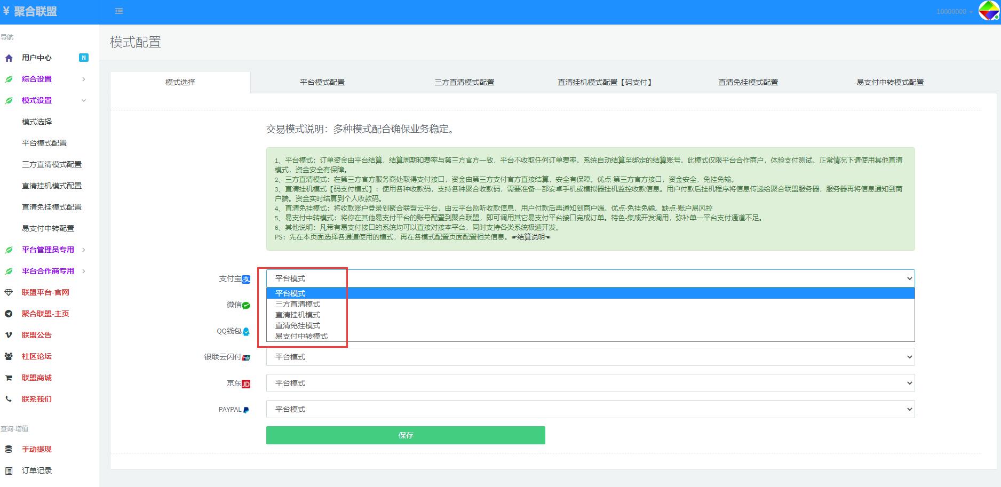Click the UnionPay icon beside 银联云闪付
1001x487 pixels.
(x=246, y=358)
